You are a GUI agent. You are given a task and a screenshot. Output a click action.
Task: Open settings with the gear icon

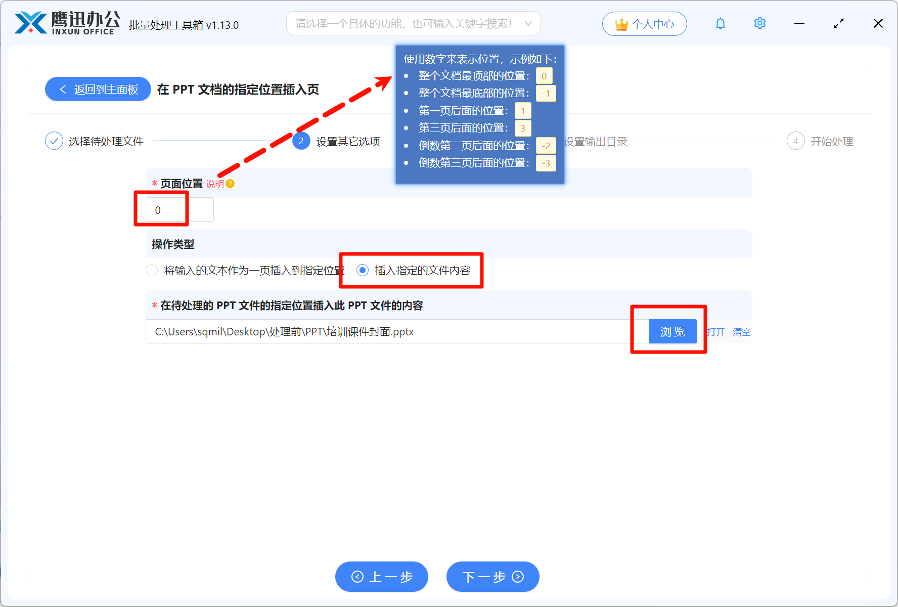tap(759, 23)
